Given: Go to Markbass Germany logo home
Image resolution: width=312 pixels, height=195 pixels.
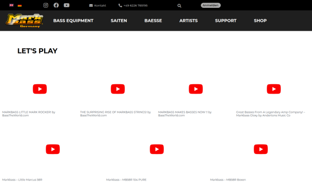Looking at the screenshot, I should [x=24, y=20].
